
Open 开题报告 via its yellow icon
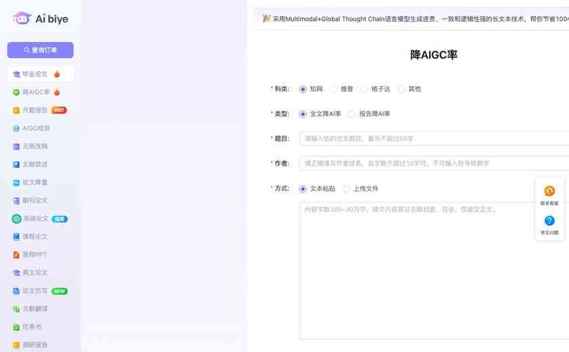point(16,110)
